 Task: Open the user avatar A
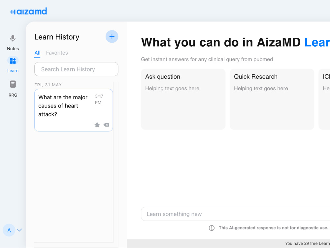coord(9,230)
